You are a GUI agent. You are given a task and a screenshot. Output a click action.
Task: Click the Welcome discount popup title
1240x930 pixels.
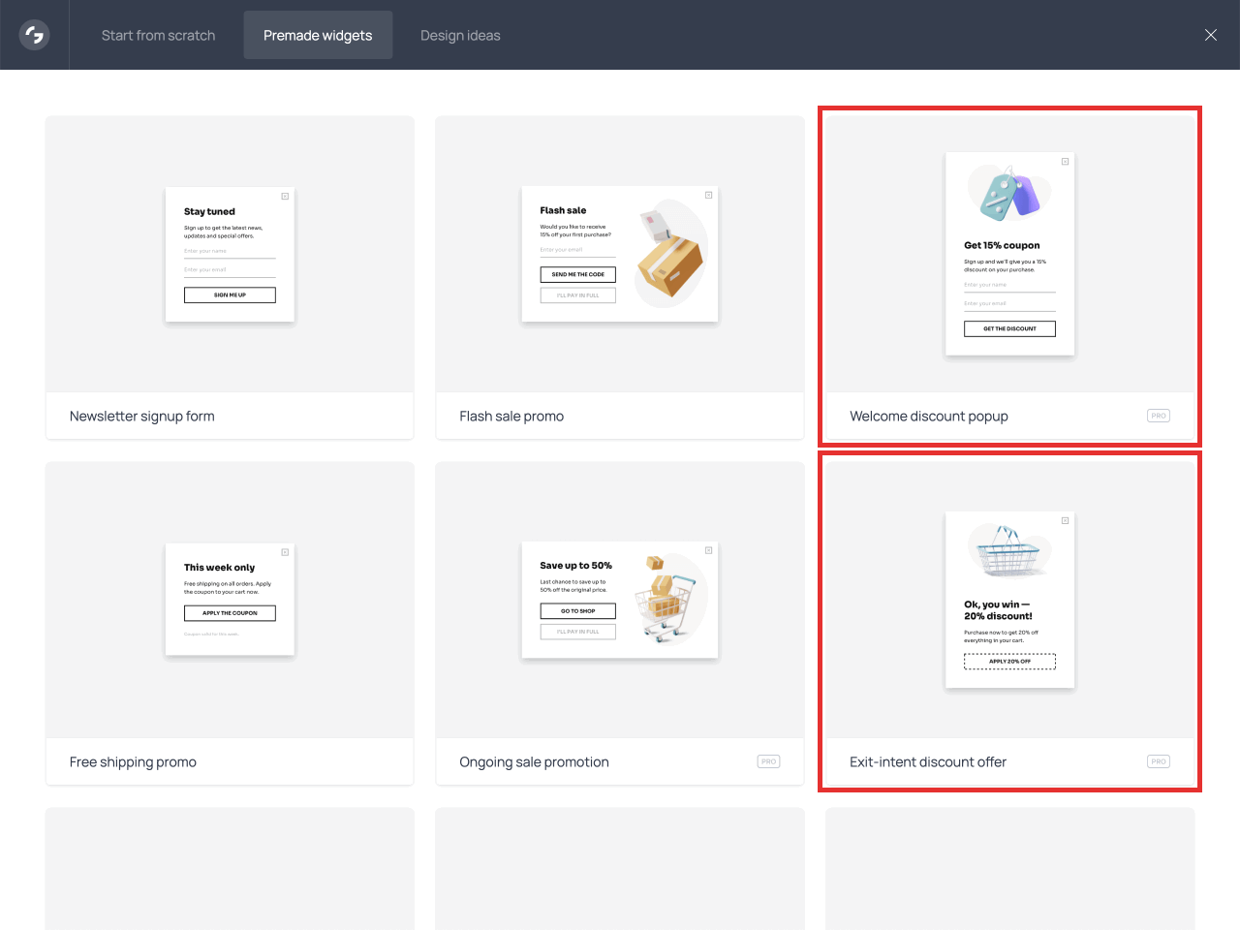click(x=929, y=417)
